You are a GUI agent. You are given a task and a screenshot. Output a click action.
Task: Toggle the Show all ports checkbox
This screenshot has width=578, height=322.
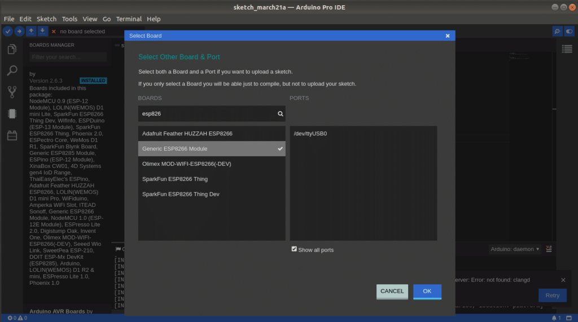click(294, 249)
